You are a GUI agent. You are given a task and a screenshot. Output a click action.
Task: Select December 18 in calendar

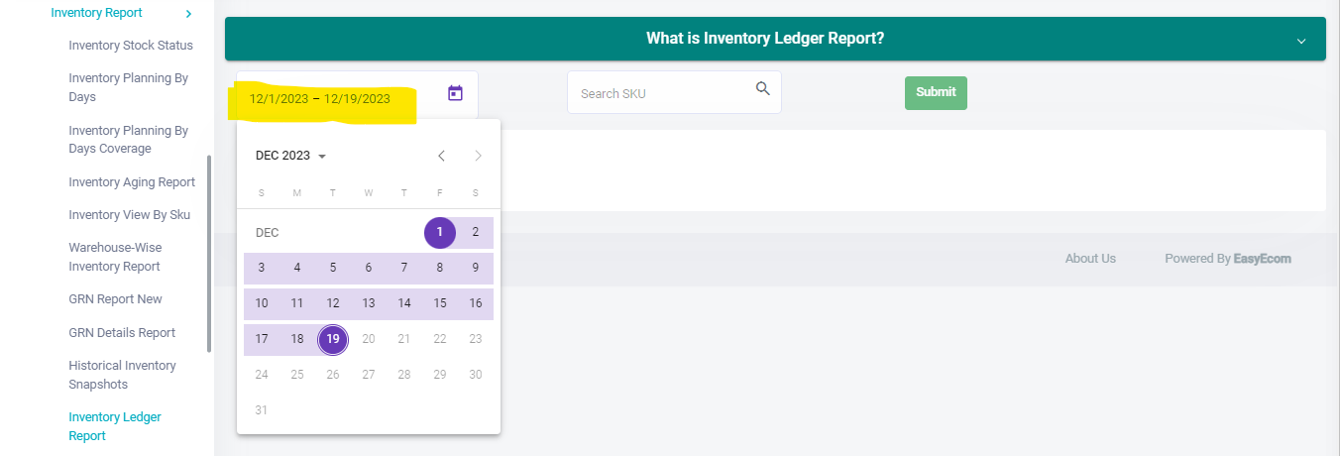(x=297, y=339)
